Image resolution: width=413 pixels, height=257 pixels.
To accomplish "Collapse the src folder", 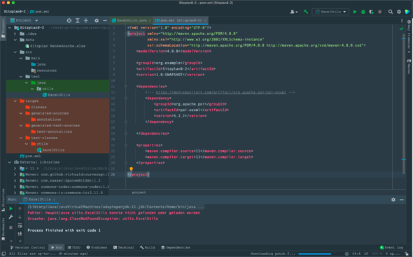I will 15,52.
